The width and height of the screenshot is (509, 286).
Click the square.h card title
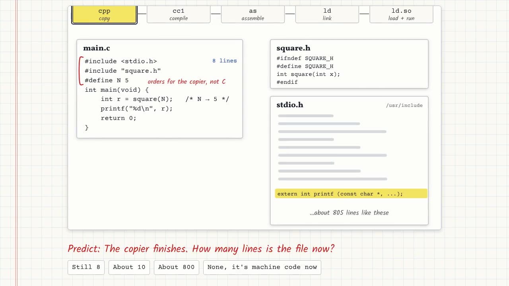coord(293,48)
